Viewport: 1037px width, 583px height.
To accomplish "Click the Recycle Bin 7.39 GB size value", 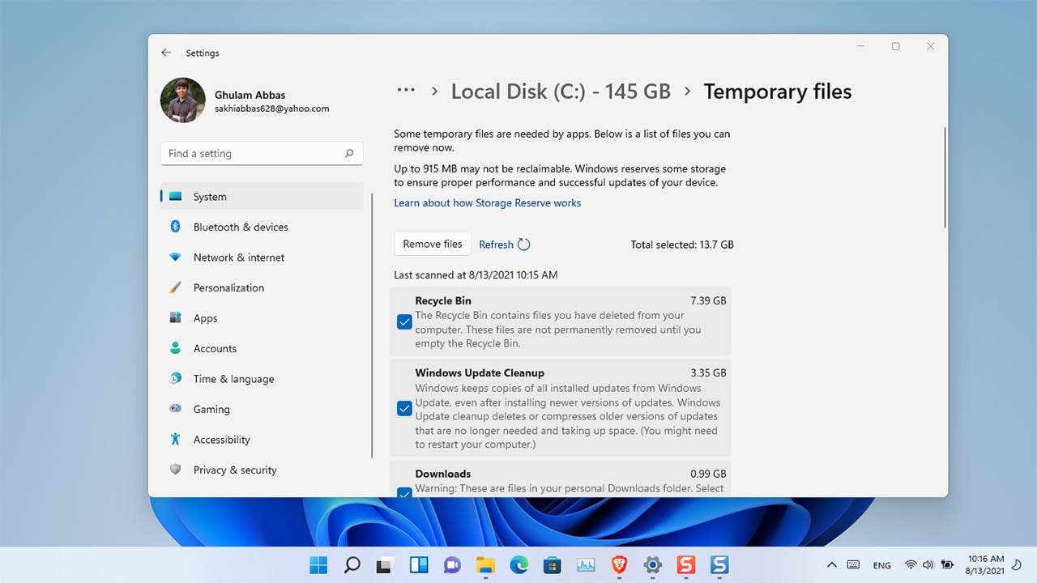I will 708,300.
